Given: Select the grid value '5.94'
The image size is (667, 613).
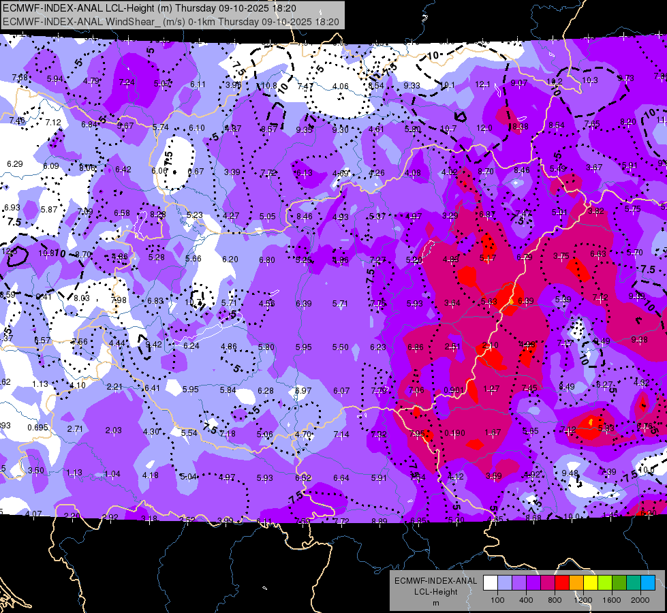Looking at the screenshot, I should click(x=55, y=79).
